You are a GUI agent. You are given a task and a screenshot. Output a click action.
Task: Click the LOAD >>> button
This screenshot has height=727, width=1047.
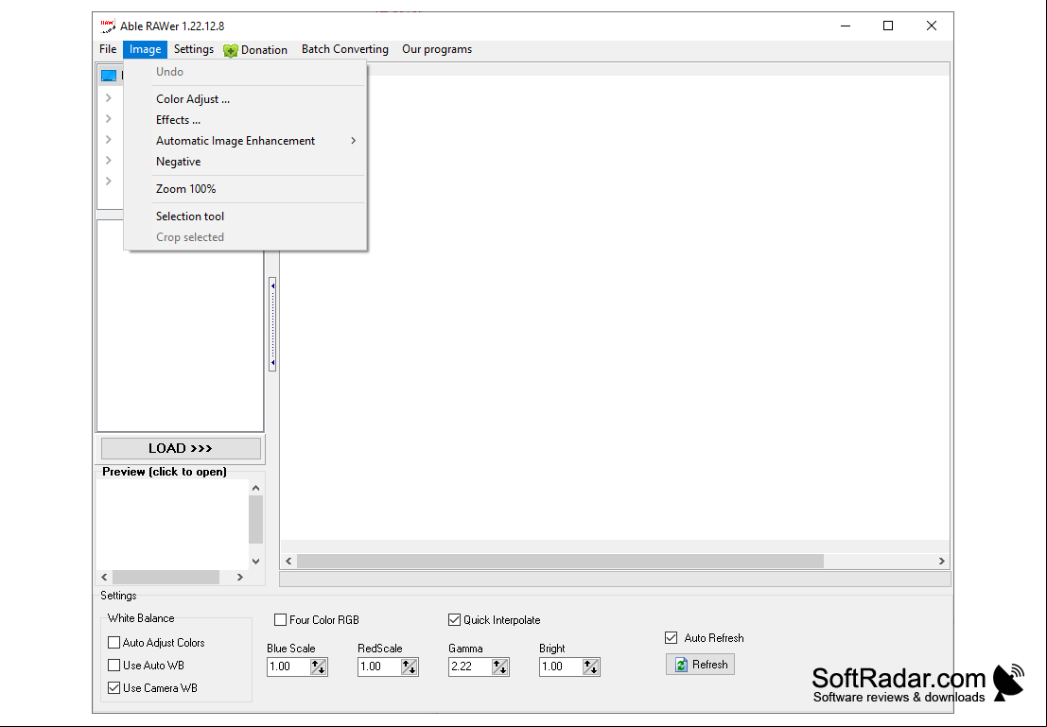point(181,449)
